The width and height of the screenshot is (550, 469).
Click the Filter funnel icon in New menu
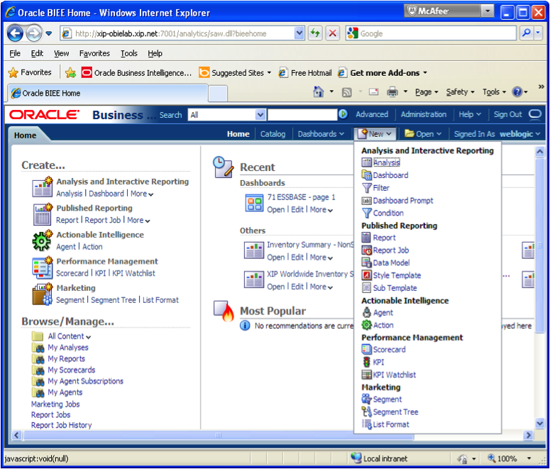(x=367, y=187)
